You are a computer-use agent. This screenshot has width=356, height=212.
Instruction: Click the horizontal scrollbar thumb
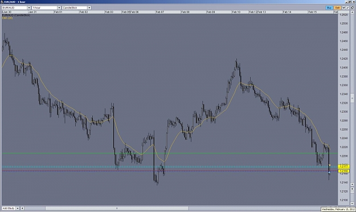click(117, 208)
